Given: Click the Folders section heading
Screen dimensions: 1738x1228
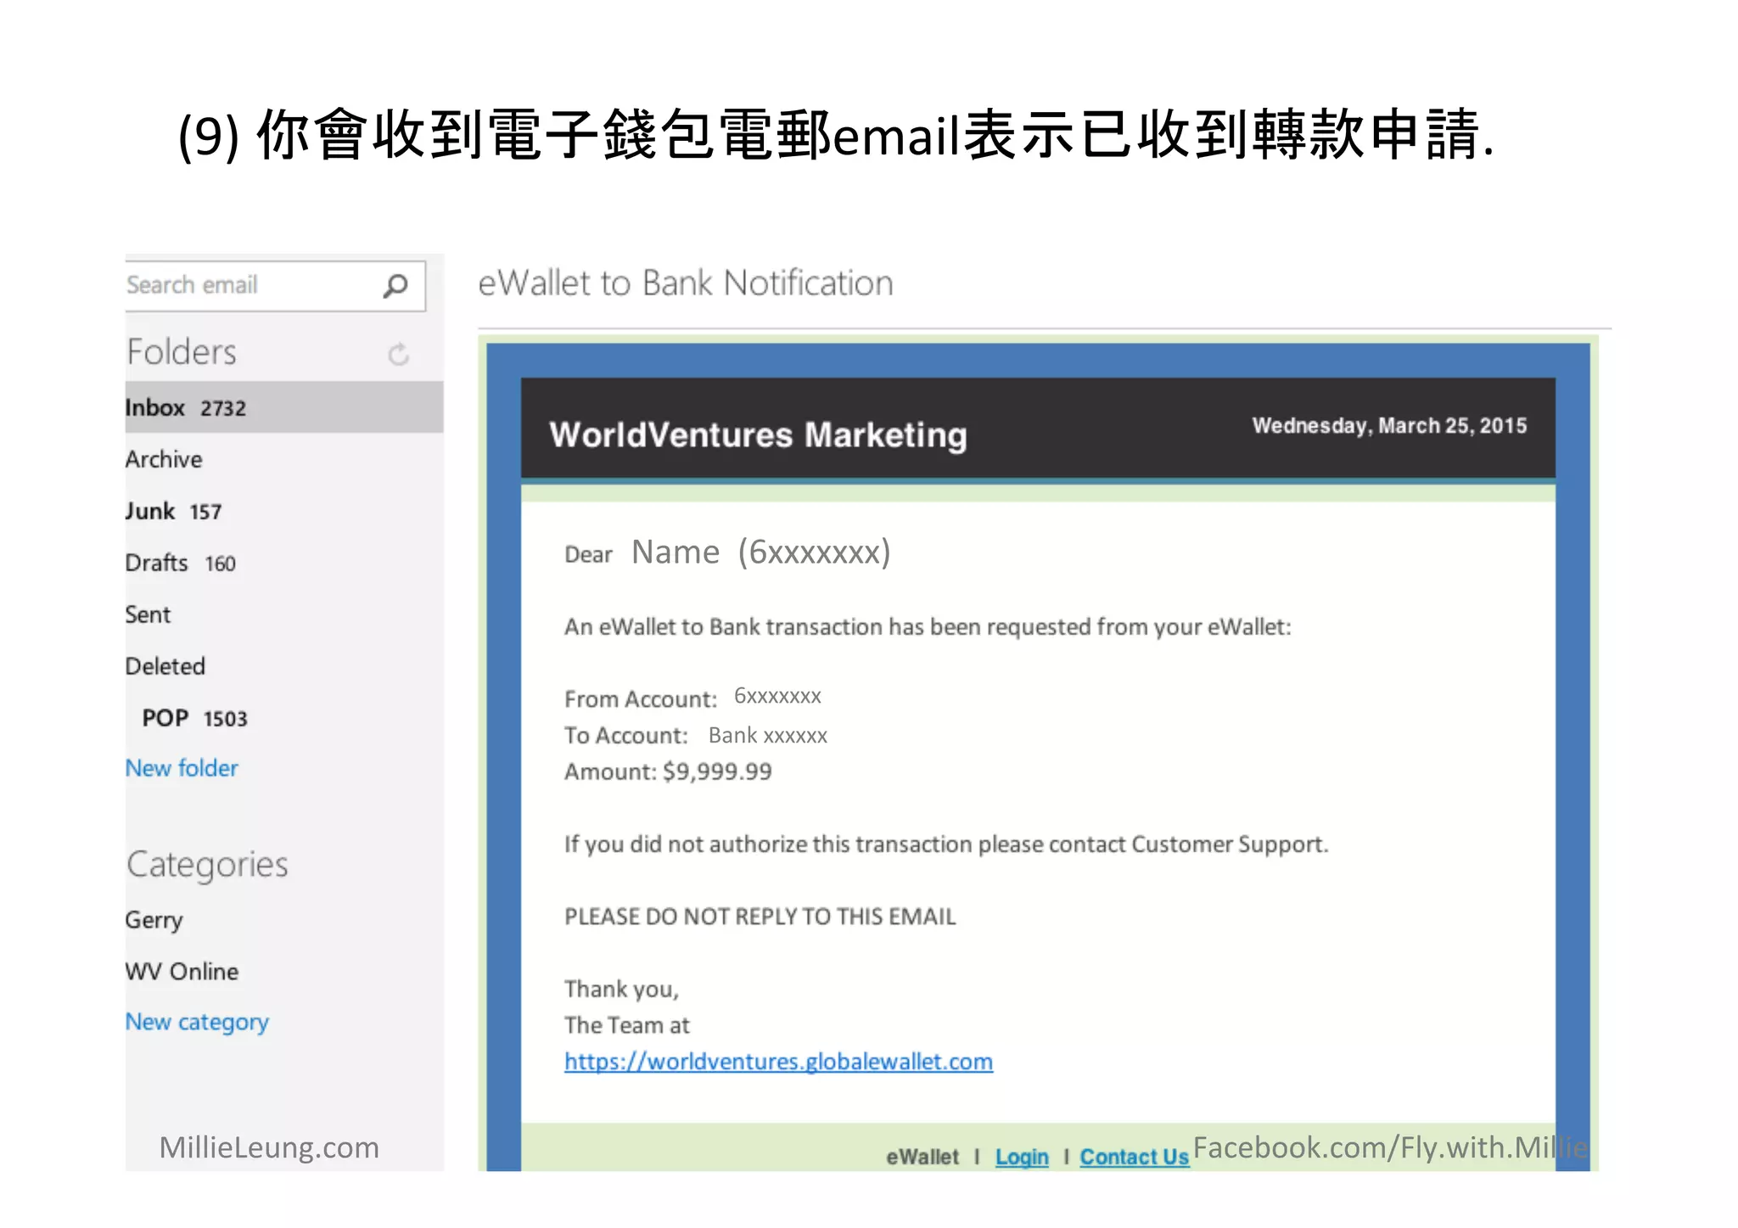Looking at the screenshot, I should 182,351.
